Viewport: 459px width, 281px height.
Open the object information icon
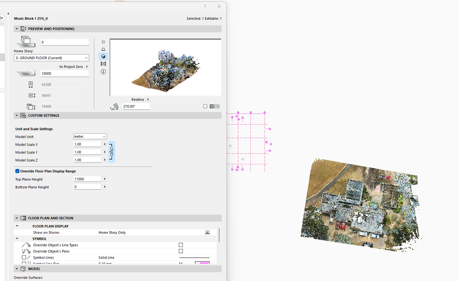pyautogui.click(x=103, y=72)
